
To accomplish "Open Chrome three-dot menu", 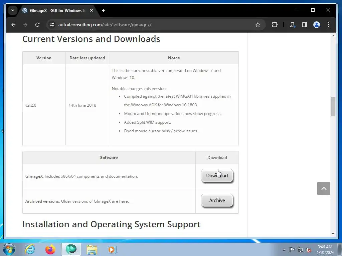I will (329, 25).
